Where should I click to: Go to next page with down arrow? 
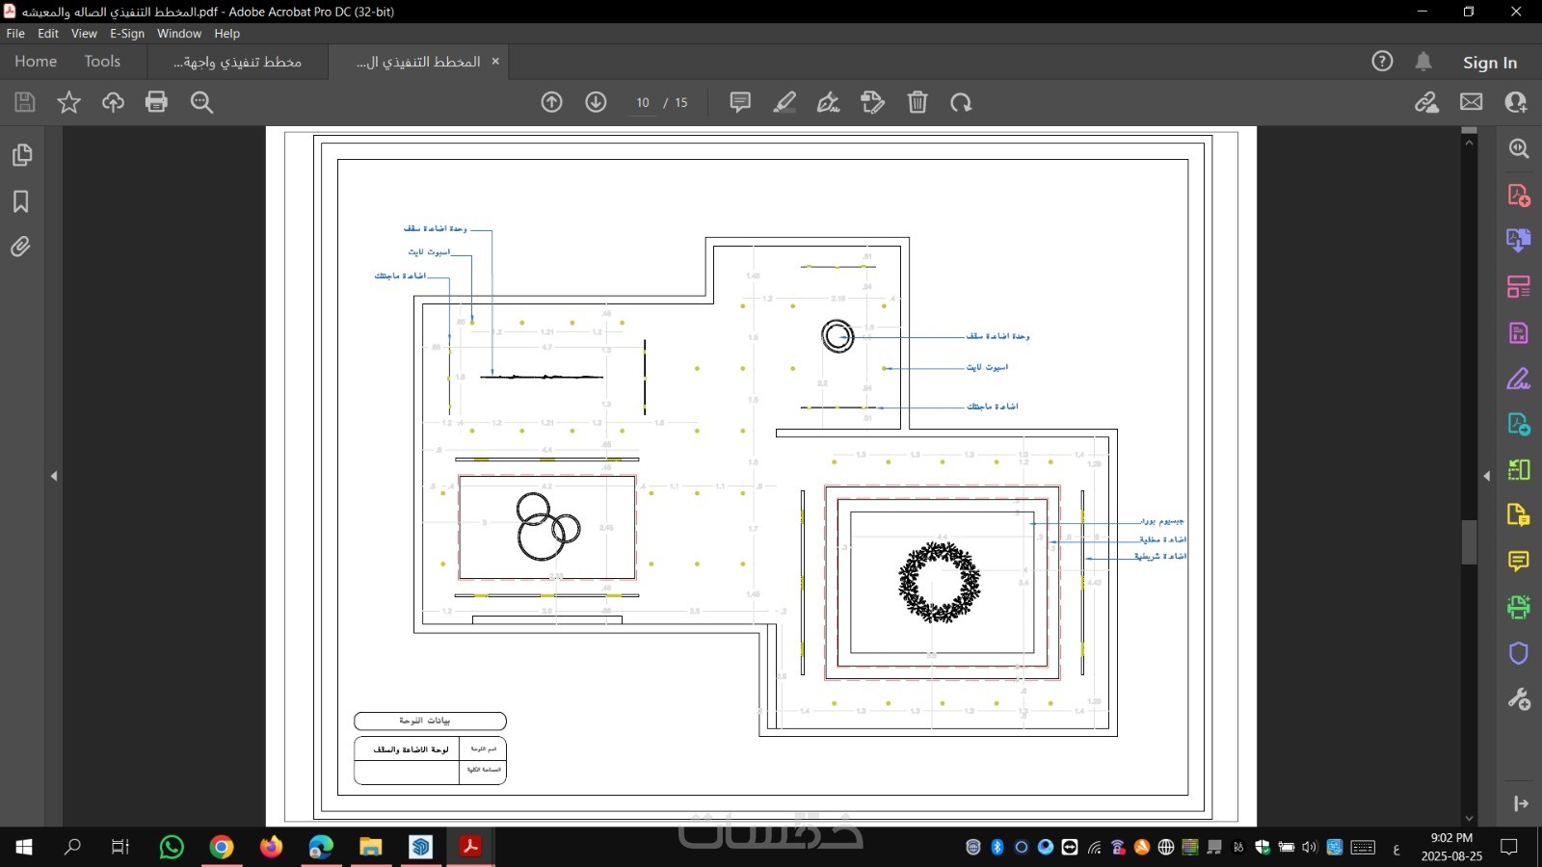[x=596, y=102]
